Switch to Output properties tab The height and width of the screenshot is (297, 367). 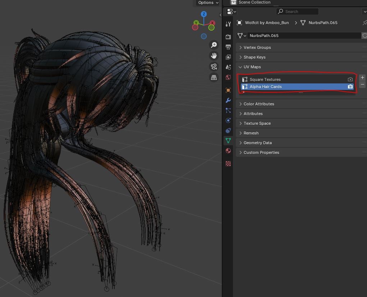point(228,47)
